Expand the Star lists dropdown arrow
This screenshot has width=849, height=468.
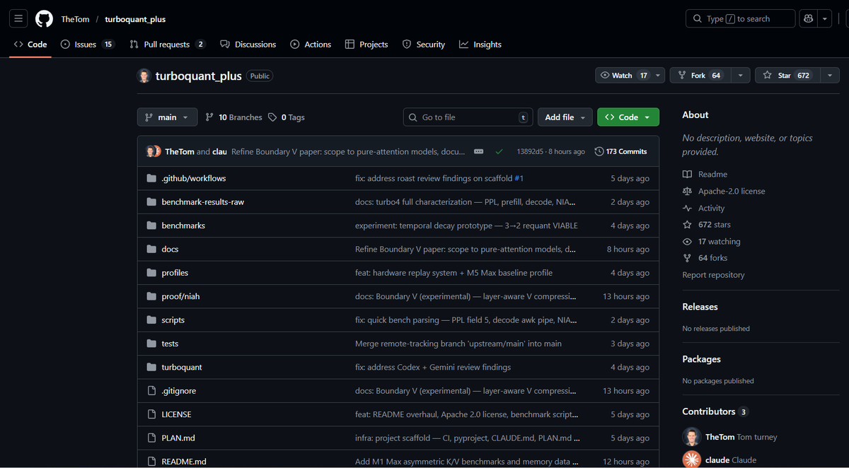(x=829, y=76)
